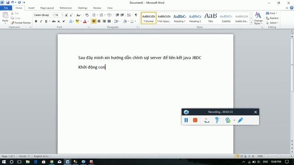The width and height of the screenshot is (294, 165).
Task: Open Microsoft Edge from taskbar
Action: [x=36, y=162]
